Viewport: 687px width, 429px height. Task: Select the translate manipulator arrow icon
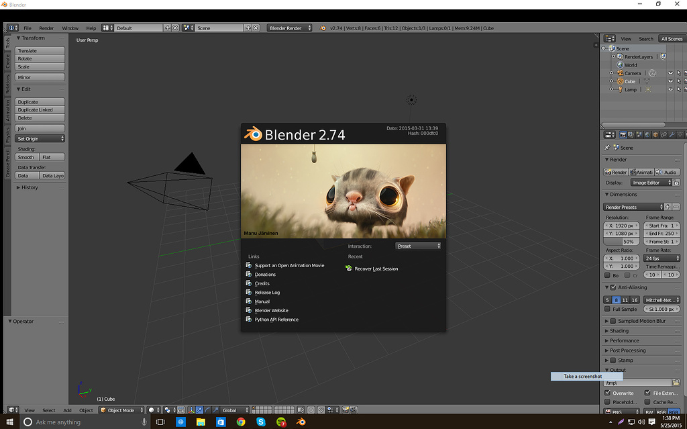[x=199, y=410]
